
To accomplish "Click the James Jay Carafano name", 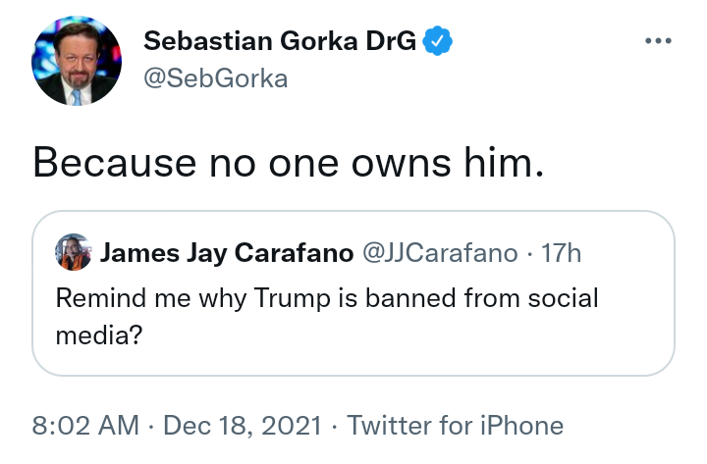I will 227,253.
